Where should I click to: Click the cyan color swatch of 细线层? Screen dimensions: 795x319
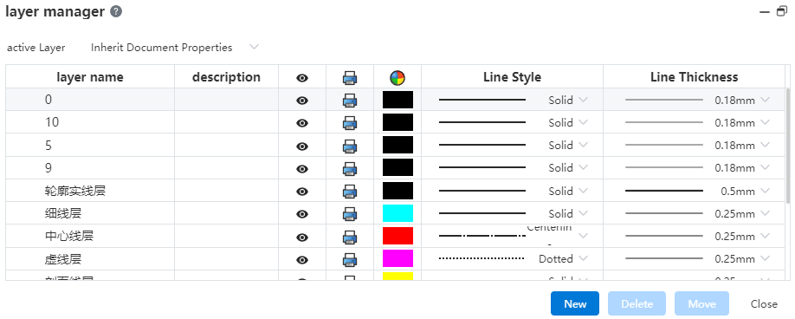pyautogui.click(x=398, y=213)
